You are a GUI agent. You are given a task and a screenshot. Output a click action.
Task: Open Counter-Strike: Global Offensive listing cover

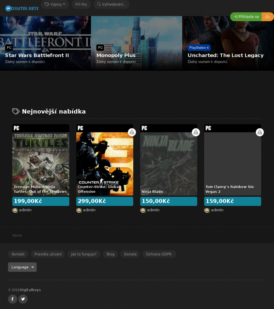tap(105, 164)
